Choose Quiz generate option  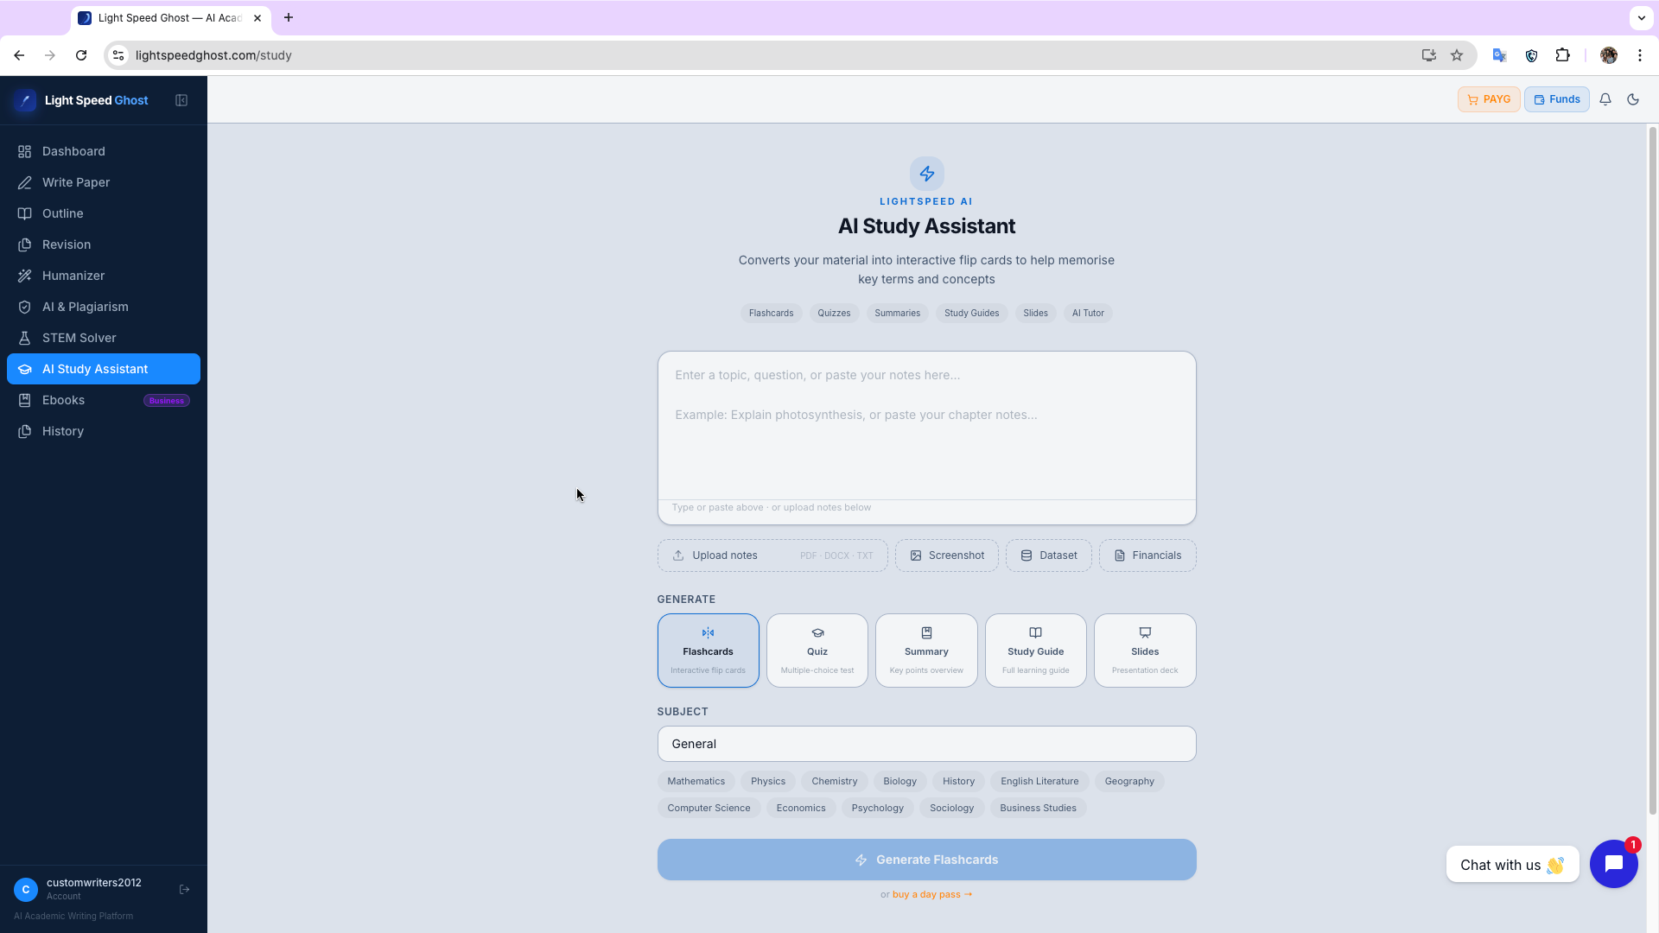[x=817, y=651]
